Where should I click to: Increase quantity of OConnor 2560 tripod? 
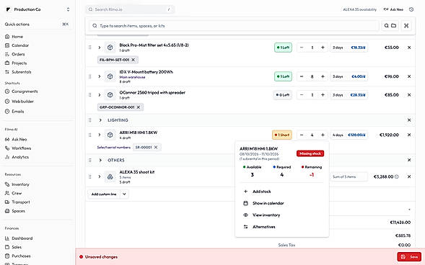pos(323,95)
